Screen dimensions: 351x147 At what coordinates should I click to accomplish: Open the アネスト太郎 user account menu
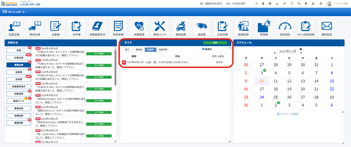coord(337,4)
